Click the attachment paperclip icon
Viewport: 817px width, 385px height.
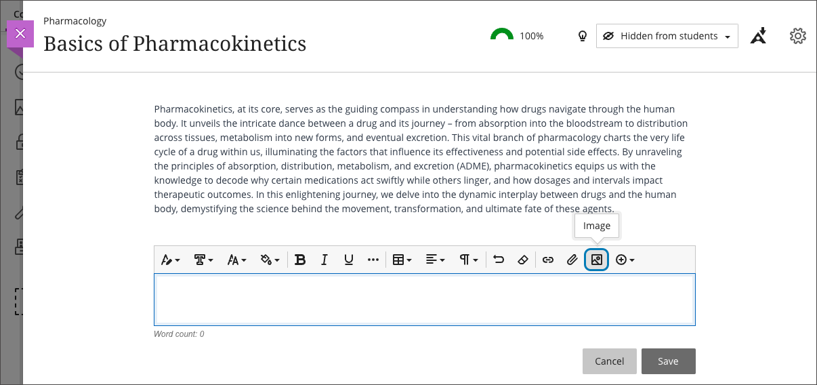[x=572, y=260]
